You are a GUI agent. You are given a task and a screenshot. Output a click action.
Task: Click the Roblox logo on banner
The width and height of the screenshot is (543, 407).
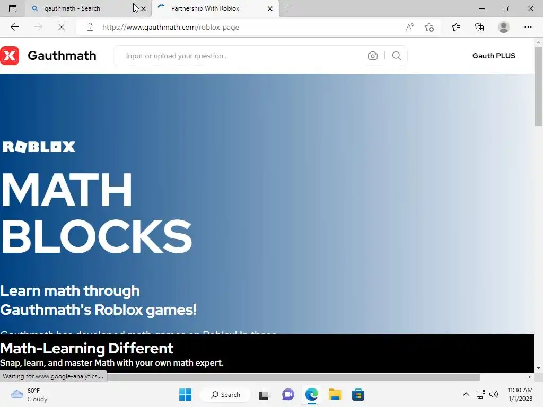pos(39,147)
